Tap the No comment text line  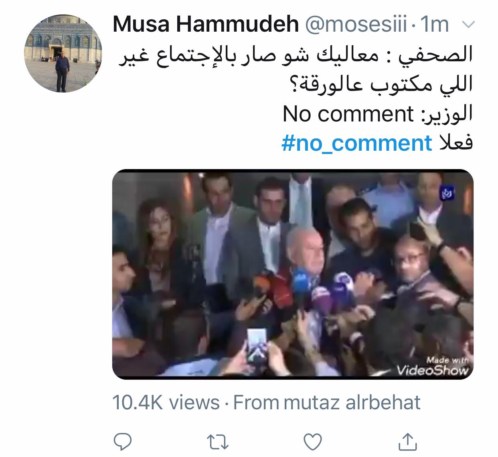click(x=378, y=114)
